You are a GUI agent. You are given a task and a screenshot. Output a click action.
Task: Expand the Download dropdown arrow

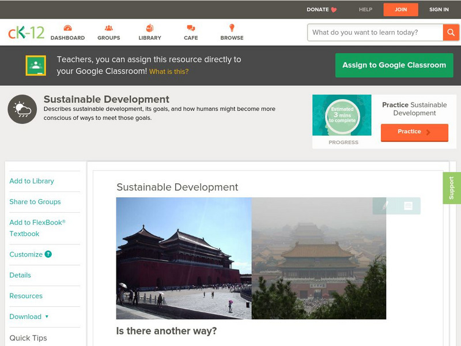point(47,317)
